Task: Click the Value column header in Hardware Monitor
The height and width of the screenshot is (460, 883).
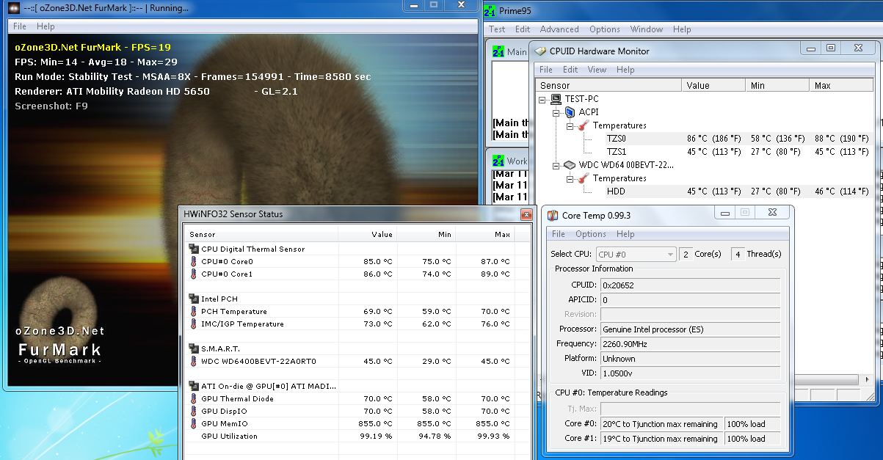Action: tap(715, 86)
